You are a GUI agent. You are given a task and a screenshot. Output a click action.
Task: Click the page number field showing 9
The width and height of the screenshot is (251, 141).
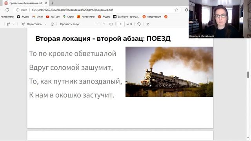120,24
